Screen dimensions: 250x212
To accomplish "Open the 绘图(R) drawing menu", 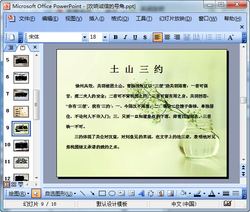I will (19, 194).
